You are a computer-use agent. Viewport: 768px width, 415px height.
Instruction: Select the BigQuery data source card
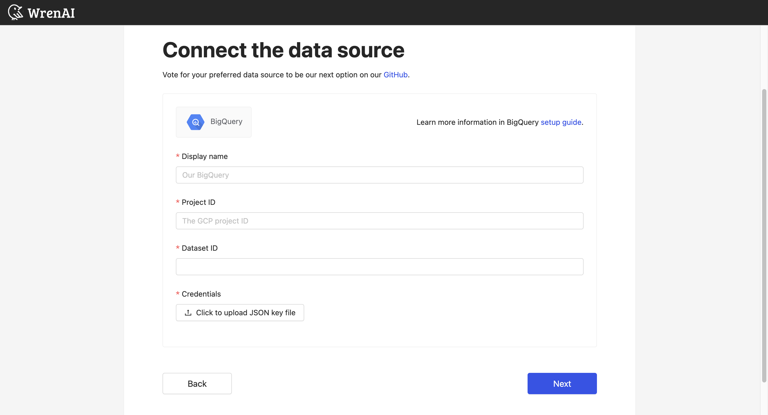[213, 122]
